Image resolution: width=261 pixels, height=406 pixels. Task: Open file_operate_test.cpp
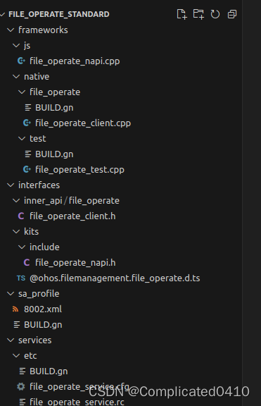(80, 170)
